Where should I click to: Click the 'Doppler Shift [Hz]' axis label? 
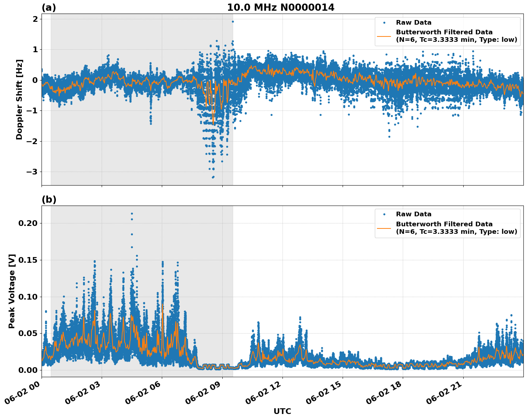[19, 99]
